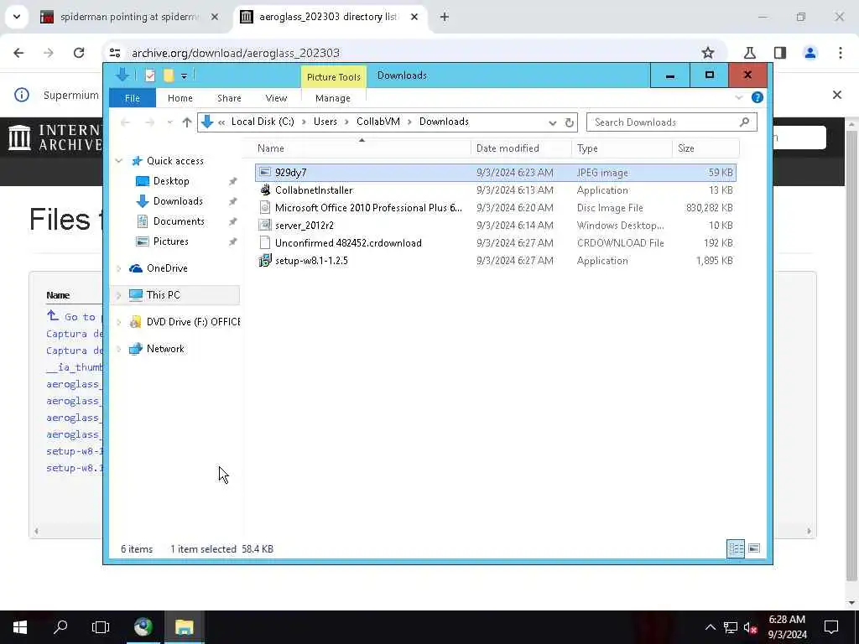Select the Microsoft Office 2010 disc image icon
The height and width of the screenshot is (644, 859).
click(x=265, y=208)
